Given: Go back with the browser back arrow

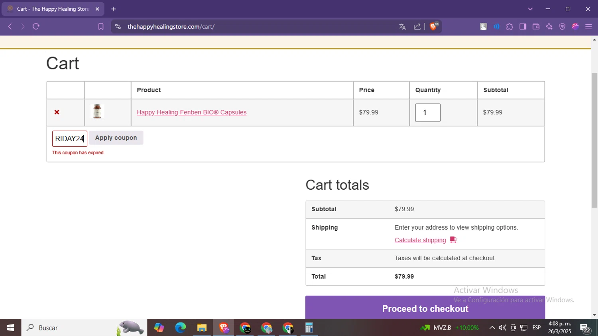Looking at the screenshot, I should click(10, 27).
